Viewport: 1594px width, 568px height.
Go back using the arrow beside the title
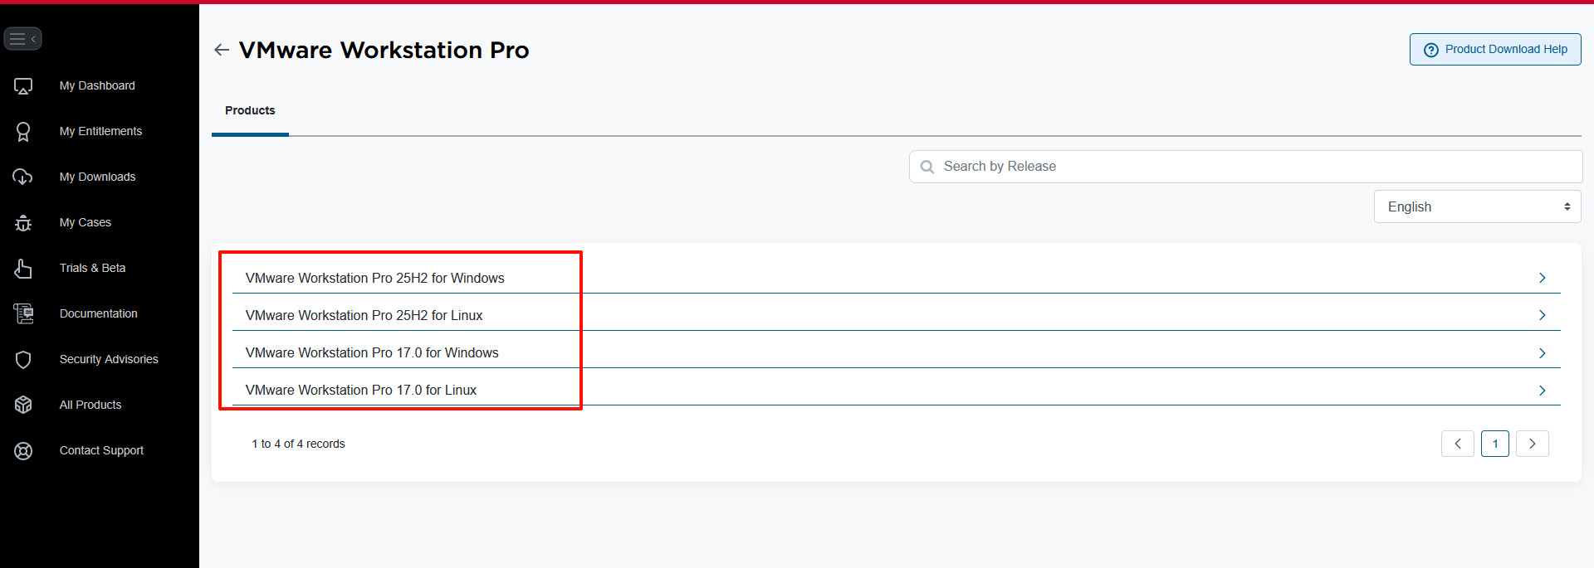[222, 50]
